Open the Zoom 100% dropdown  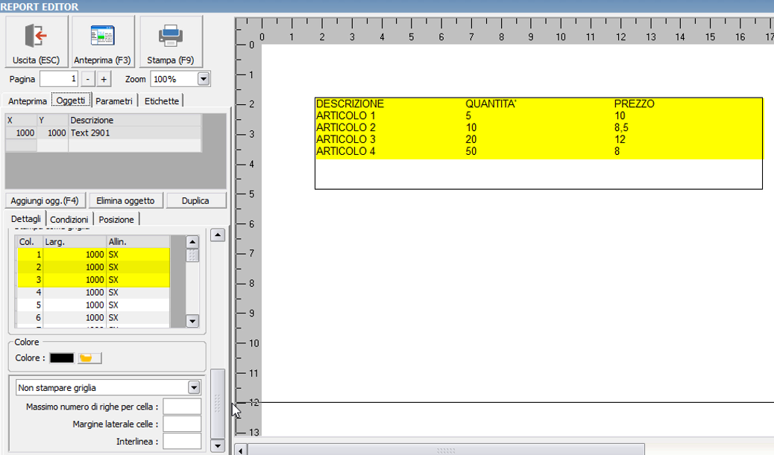click(203, 79)
